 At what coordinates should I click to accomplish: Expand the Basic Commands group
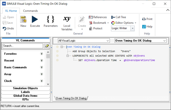coord(42,67)
